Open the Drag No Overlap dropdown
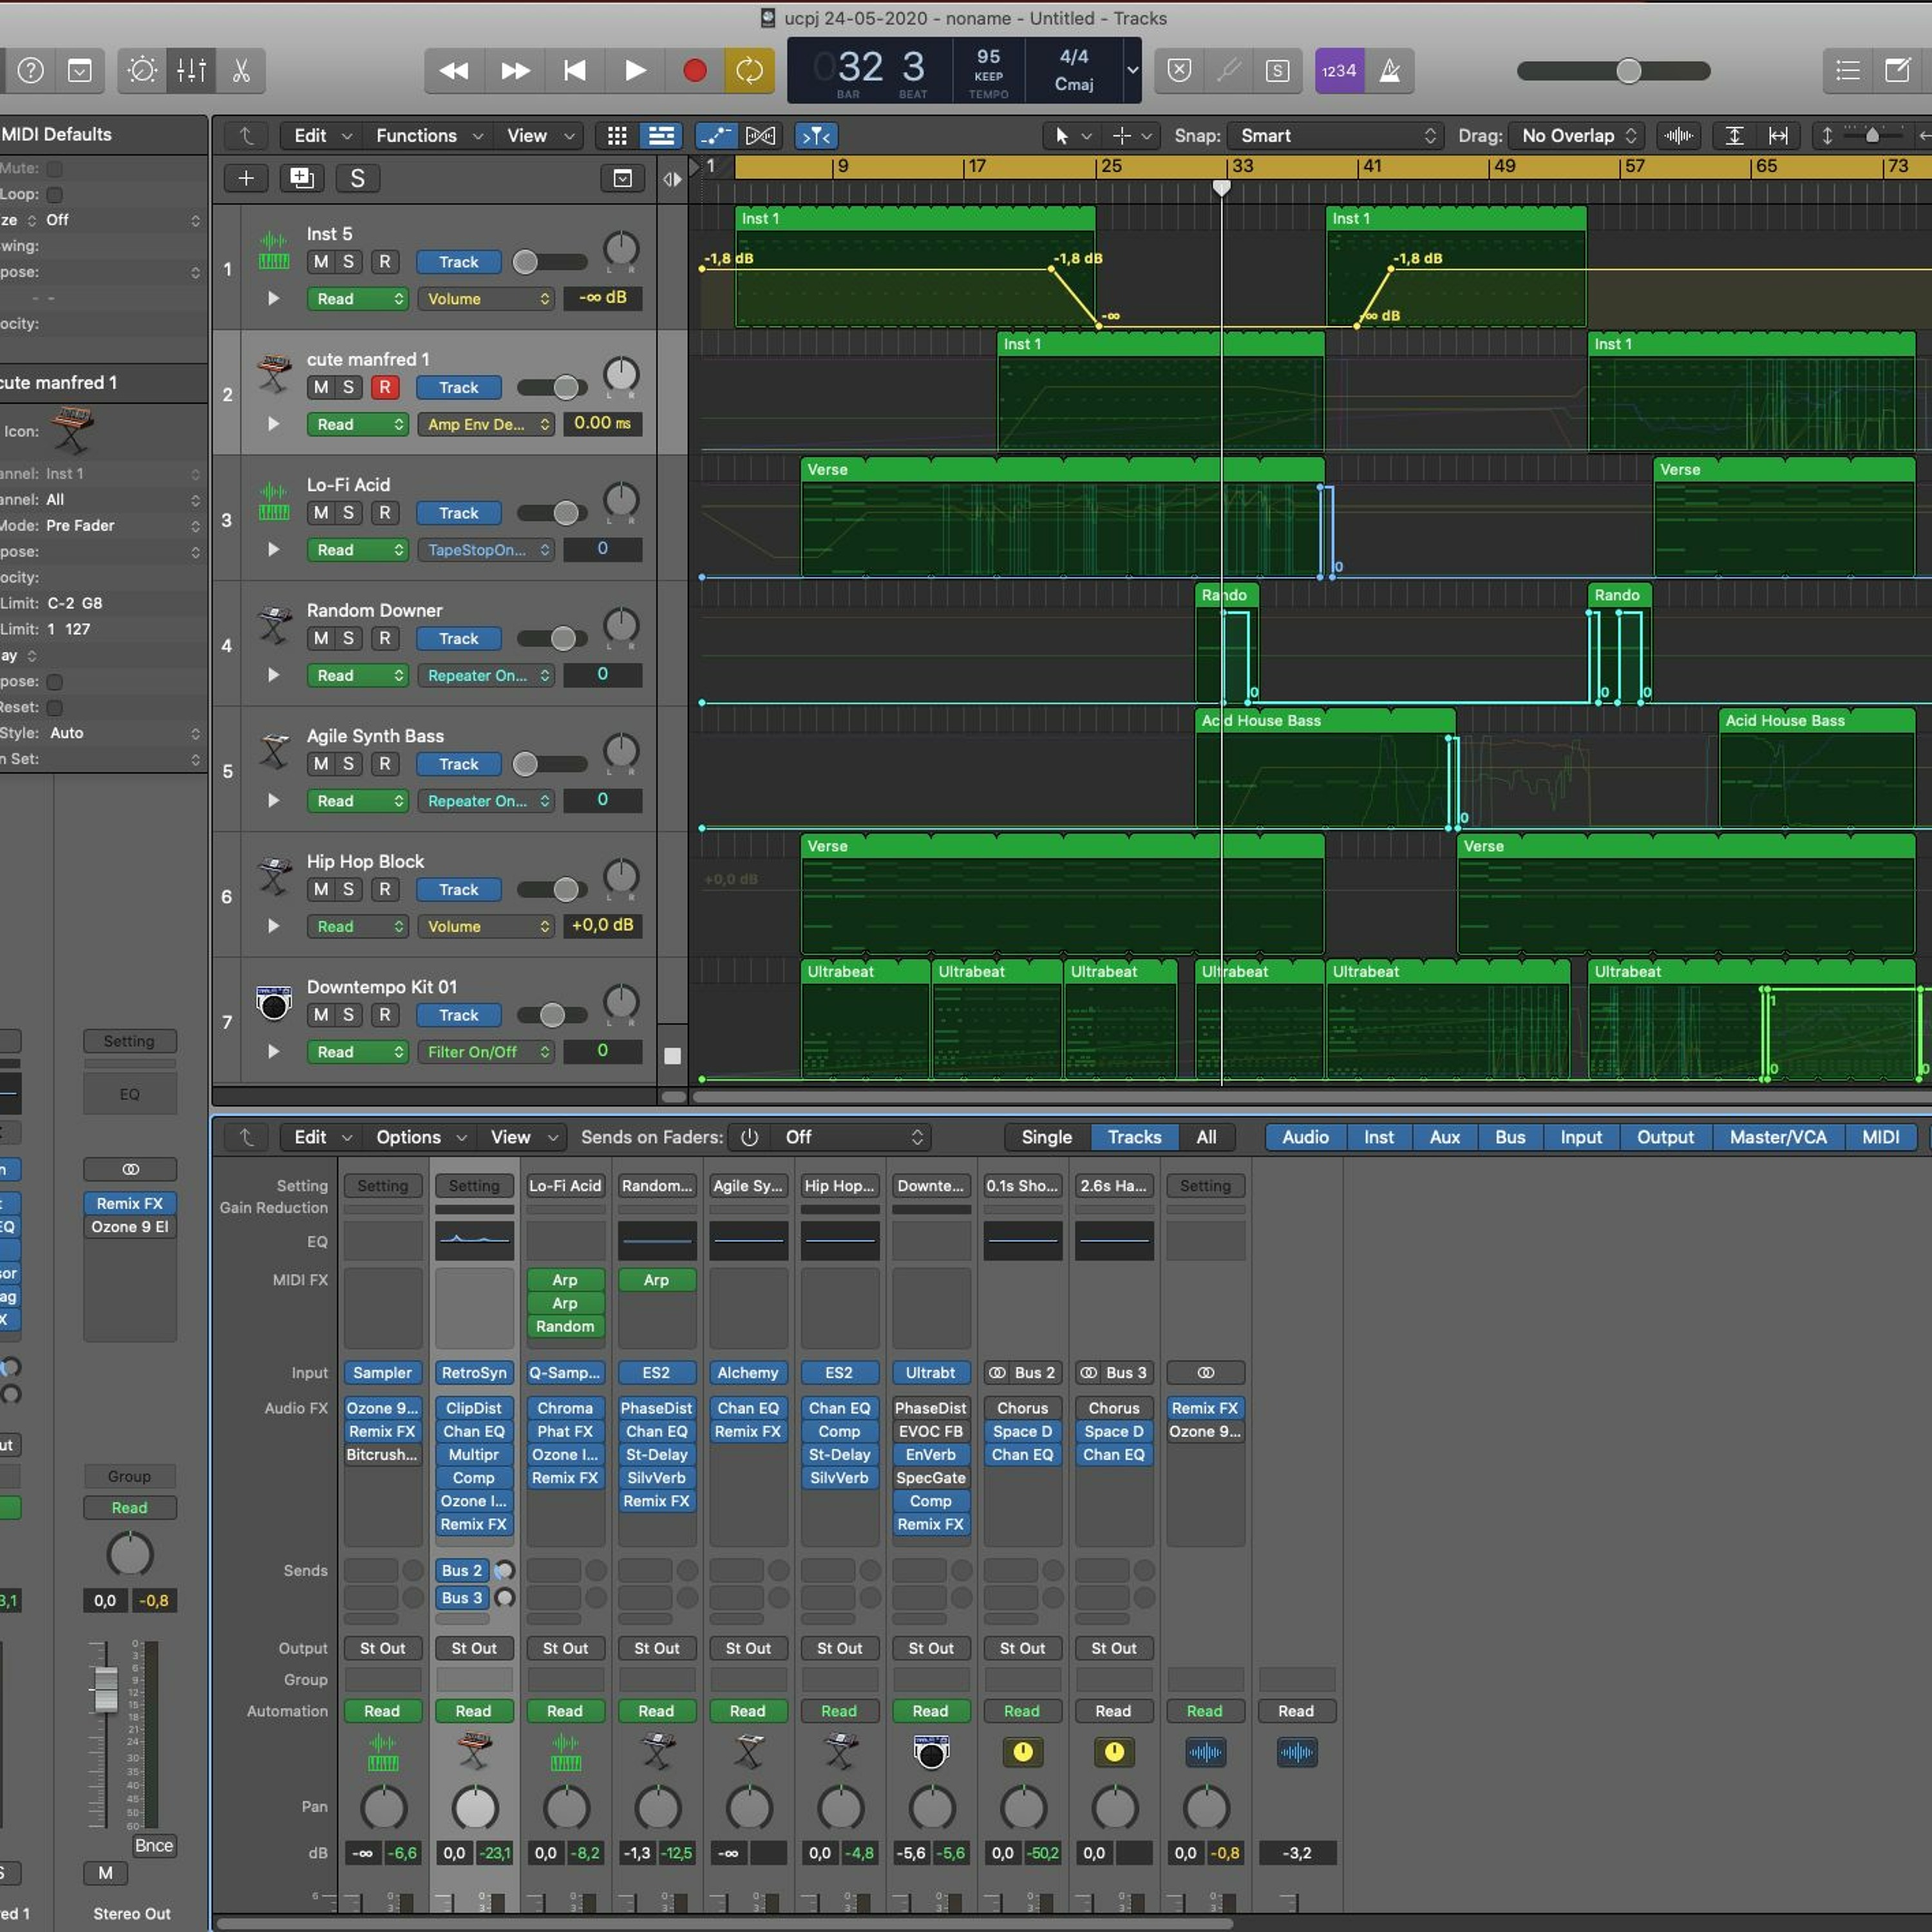 click(x=1578, y=135)
